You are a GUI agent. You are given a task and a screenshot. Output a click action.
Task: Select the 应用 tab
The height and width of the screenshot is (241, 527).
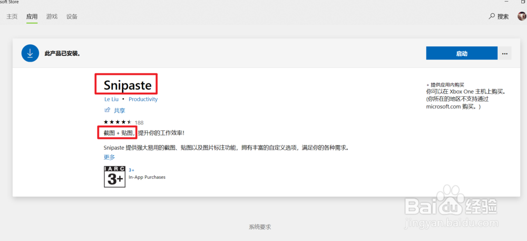(x=32, y=16)
